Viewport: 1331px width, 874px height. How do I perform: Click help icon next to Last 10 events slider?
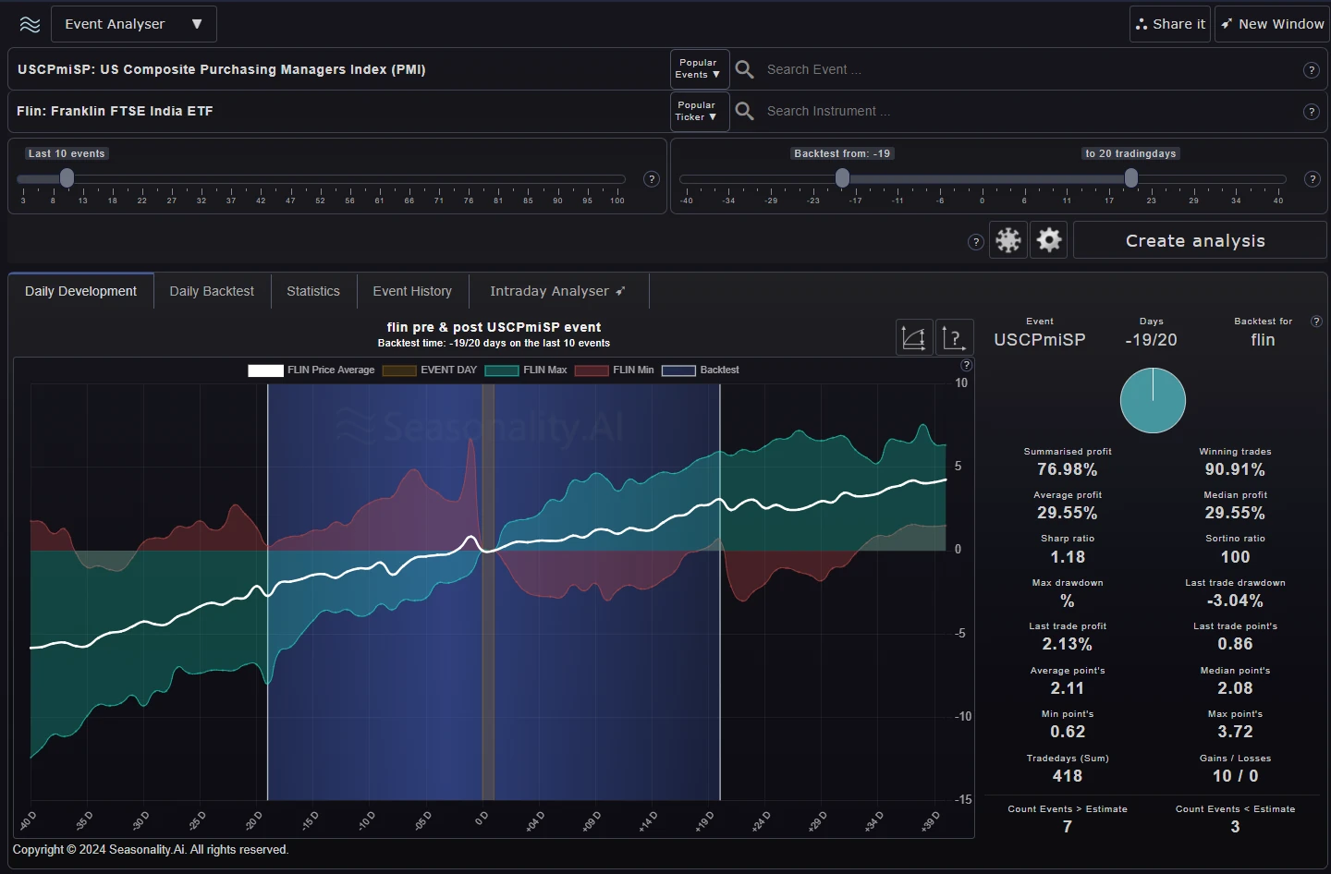click(652, 179)
